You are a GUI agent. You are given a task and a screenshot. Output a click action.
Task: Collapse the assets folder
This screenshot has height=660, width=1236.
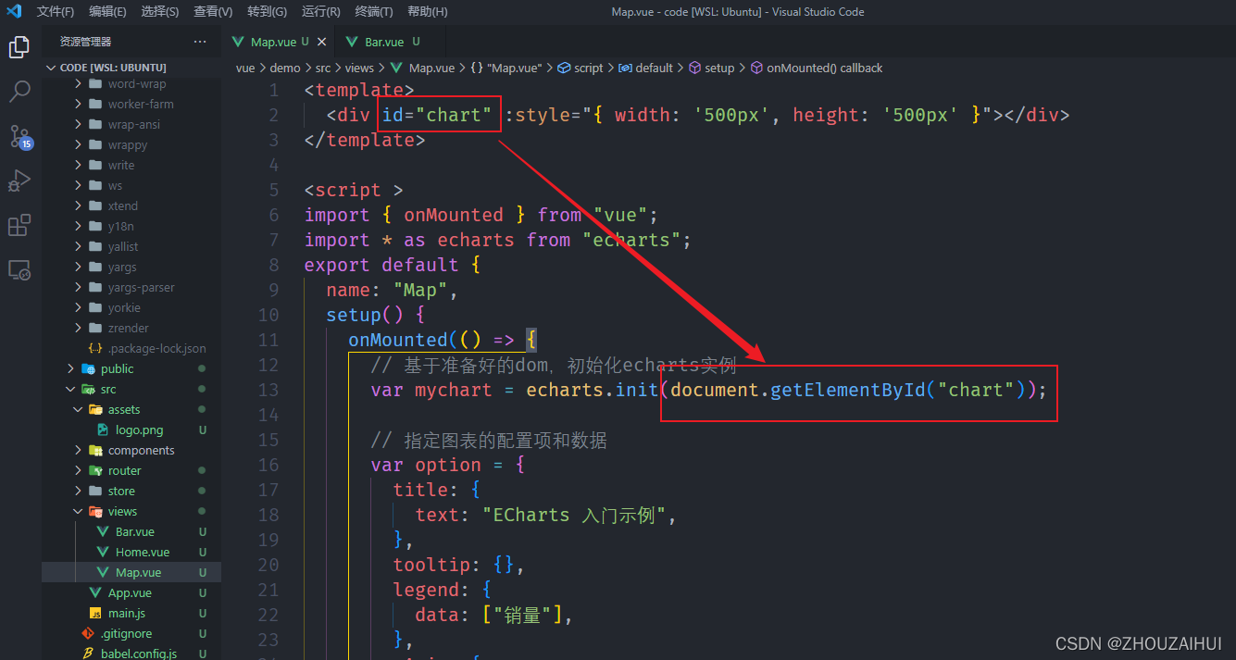(78, 410)
